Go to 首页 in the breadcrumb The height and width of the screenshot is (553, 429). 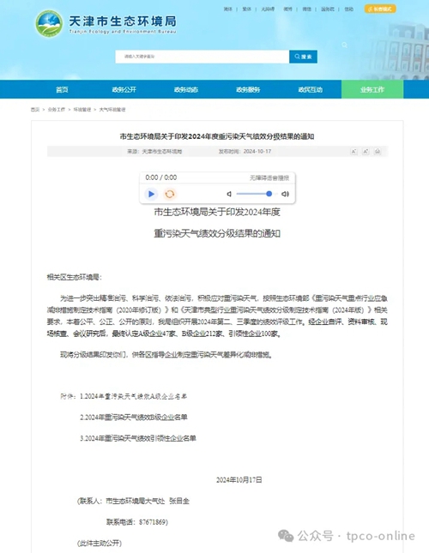[x=35, y=110]
